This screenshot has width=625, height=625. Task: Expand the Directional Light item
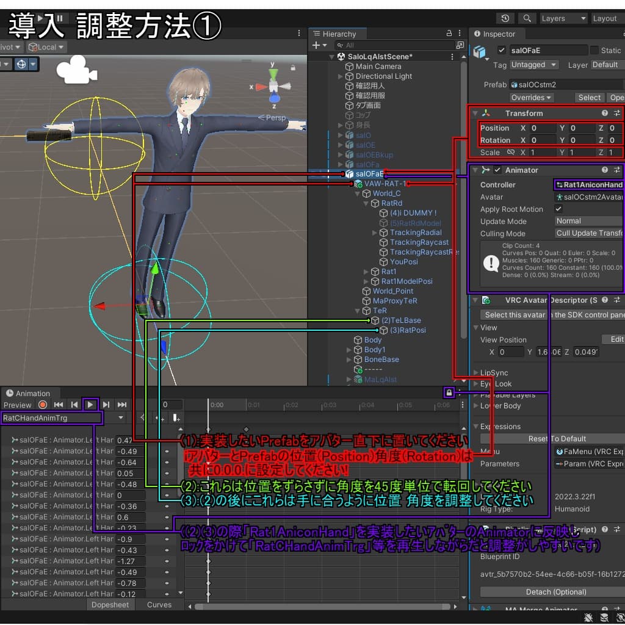[x=340, y=76]
